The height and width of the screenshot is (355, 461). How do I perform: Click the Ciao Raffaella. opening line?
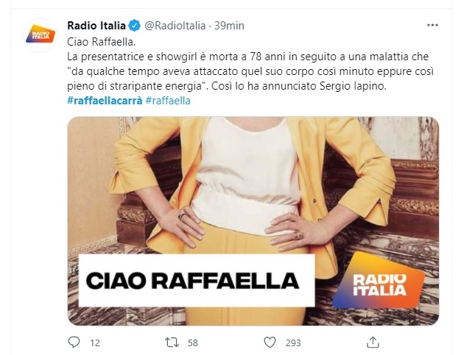(x=101, y=42)
